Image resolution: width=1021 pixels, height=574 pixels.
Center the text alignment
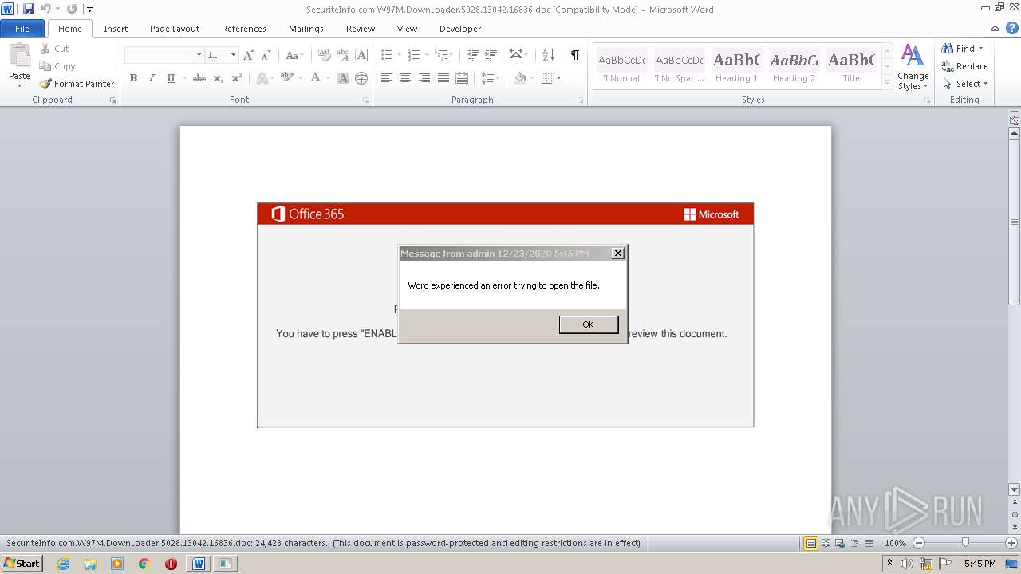(x=405, y=78)
